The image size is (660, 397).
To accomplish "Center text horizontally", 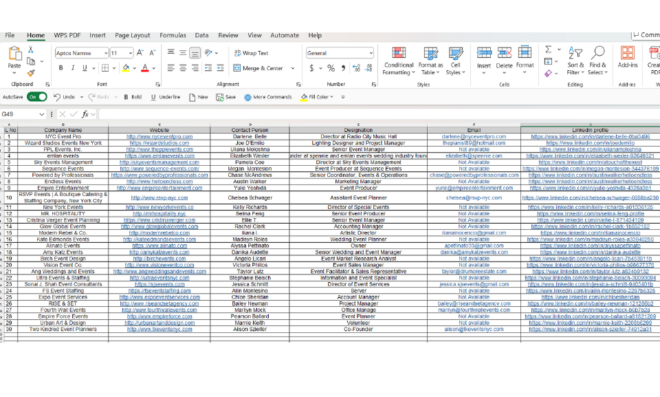I will click(x=183, y=68).
